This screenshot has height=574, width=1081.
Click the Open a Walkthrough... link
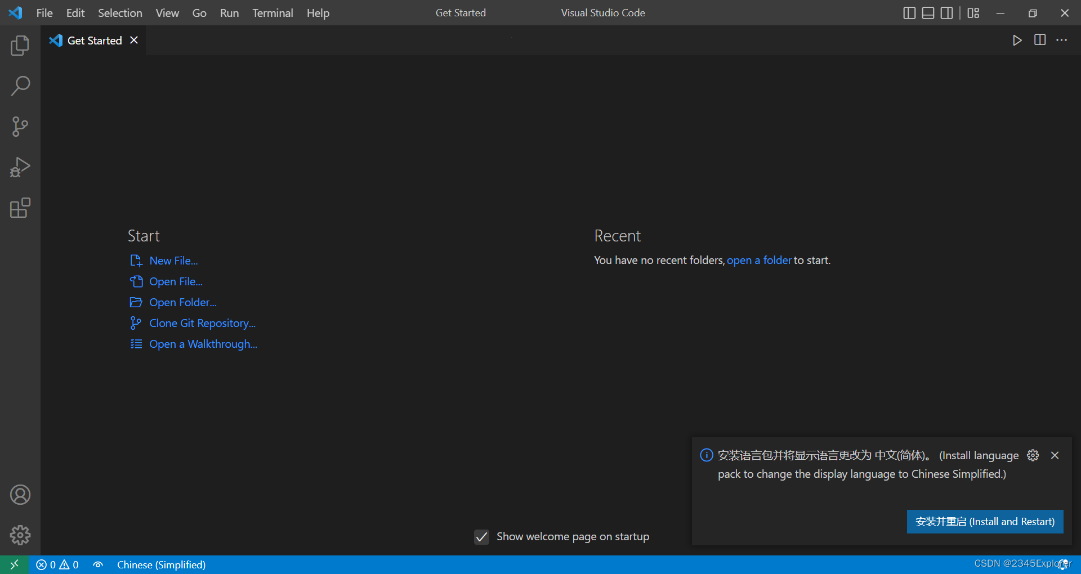coord(203,344)
